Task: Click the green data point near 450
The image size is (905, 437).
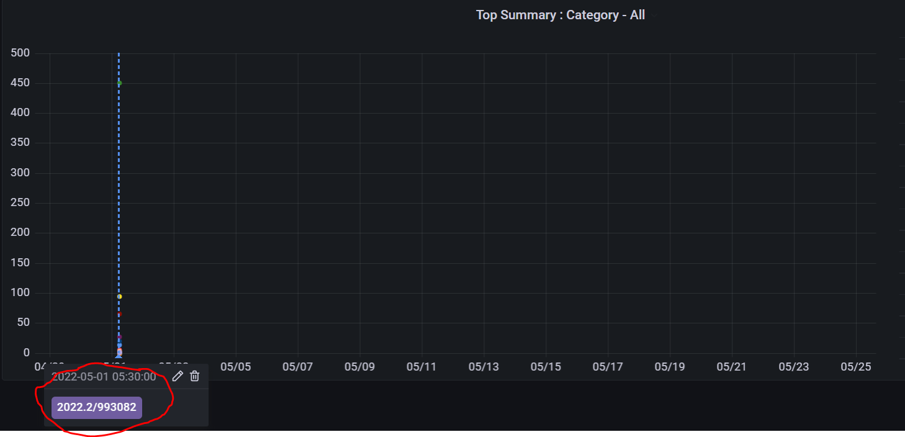Action: coord(119,82)
